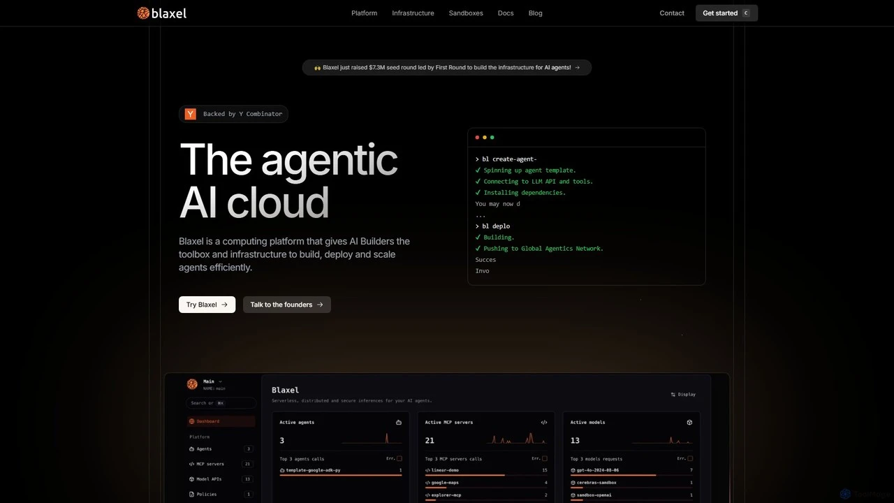Click the Active MCP servers count "21"
894x503 pixels.
[430, 441]
